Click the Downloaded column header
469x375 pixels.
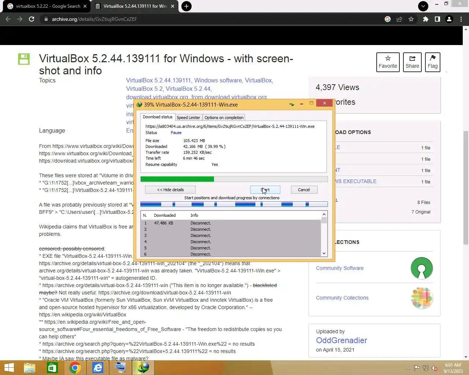pos(165,215)
